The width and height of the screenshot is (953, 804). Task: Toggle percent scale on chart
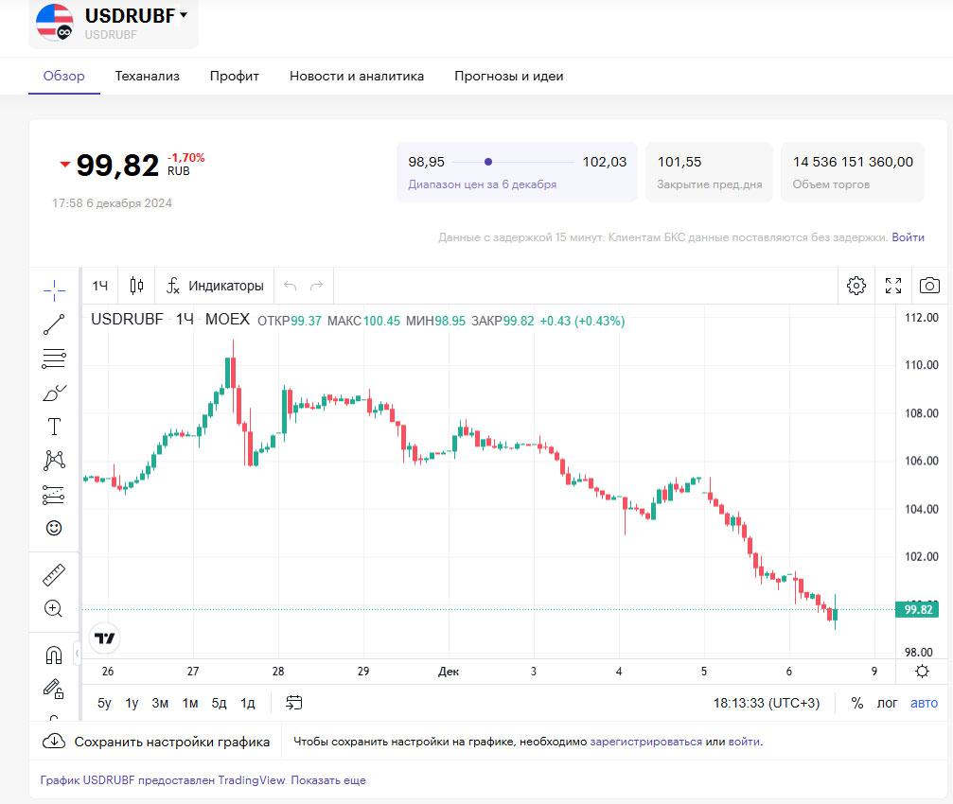857,703
